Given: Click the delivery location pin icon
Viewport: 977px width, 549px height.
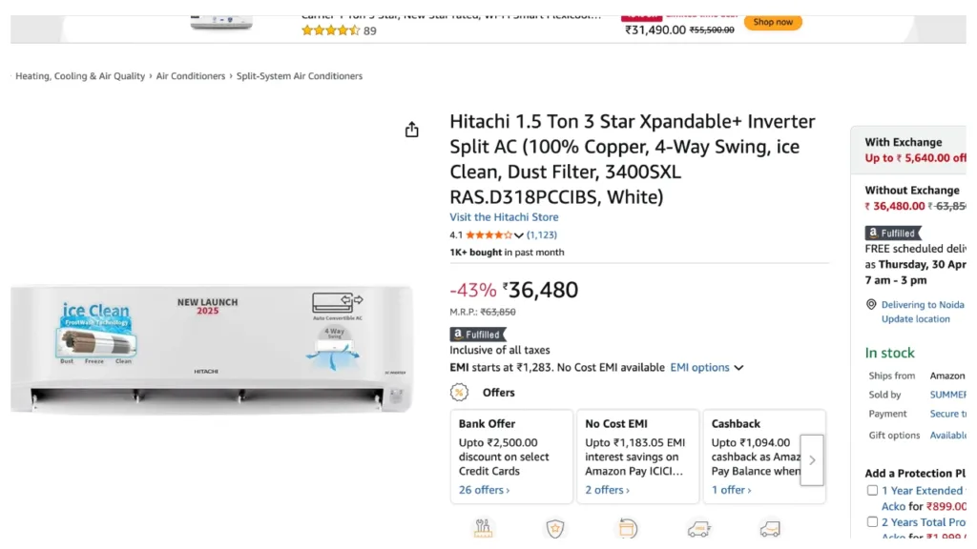Looking at the screenshot, I should [x=871, y=305].
